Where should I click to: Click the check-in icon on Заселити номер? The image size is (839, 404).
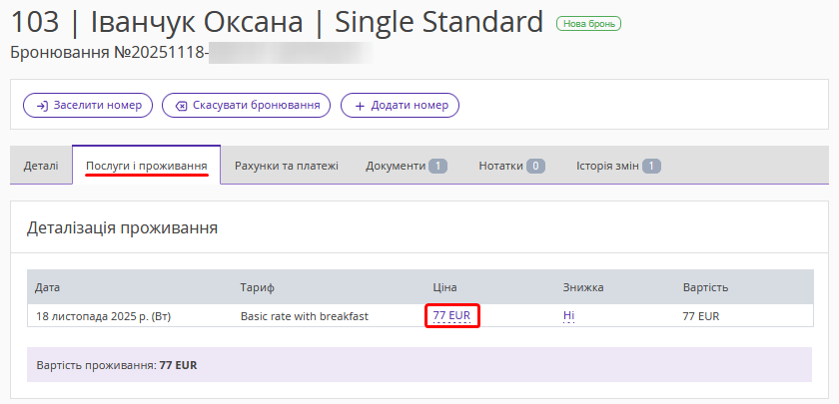coord(42,105)
